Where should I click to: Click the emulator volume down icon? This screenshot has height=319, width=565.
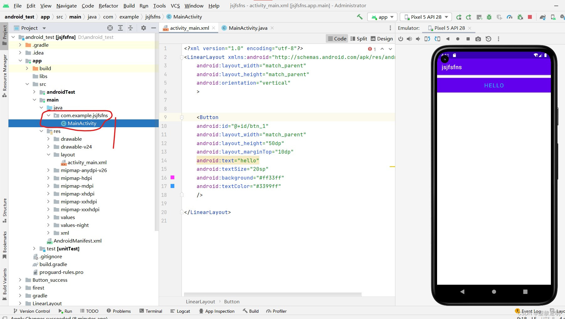418,39
